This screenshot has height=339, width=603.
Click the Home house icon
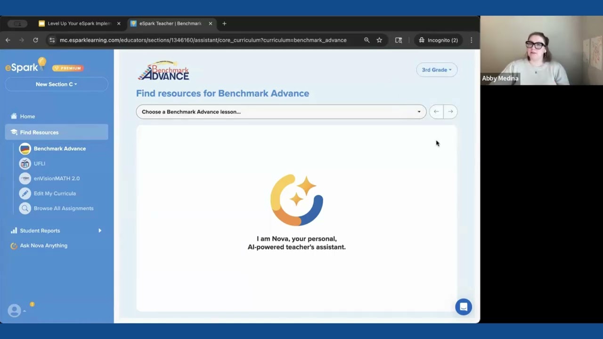14,116
